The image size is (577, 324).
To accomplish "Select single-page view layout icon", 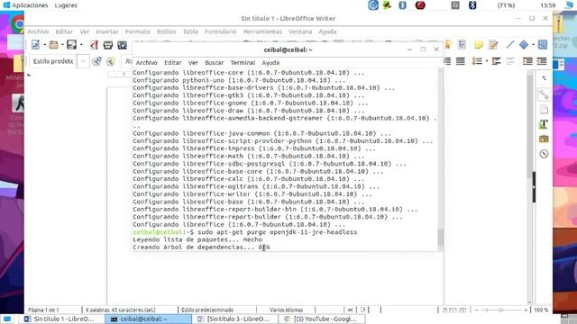I will (x=444, y=310).
